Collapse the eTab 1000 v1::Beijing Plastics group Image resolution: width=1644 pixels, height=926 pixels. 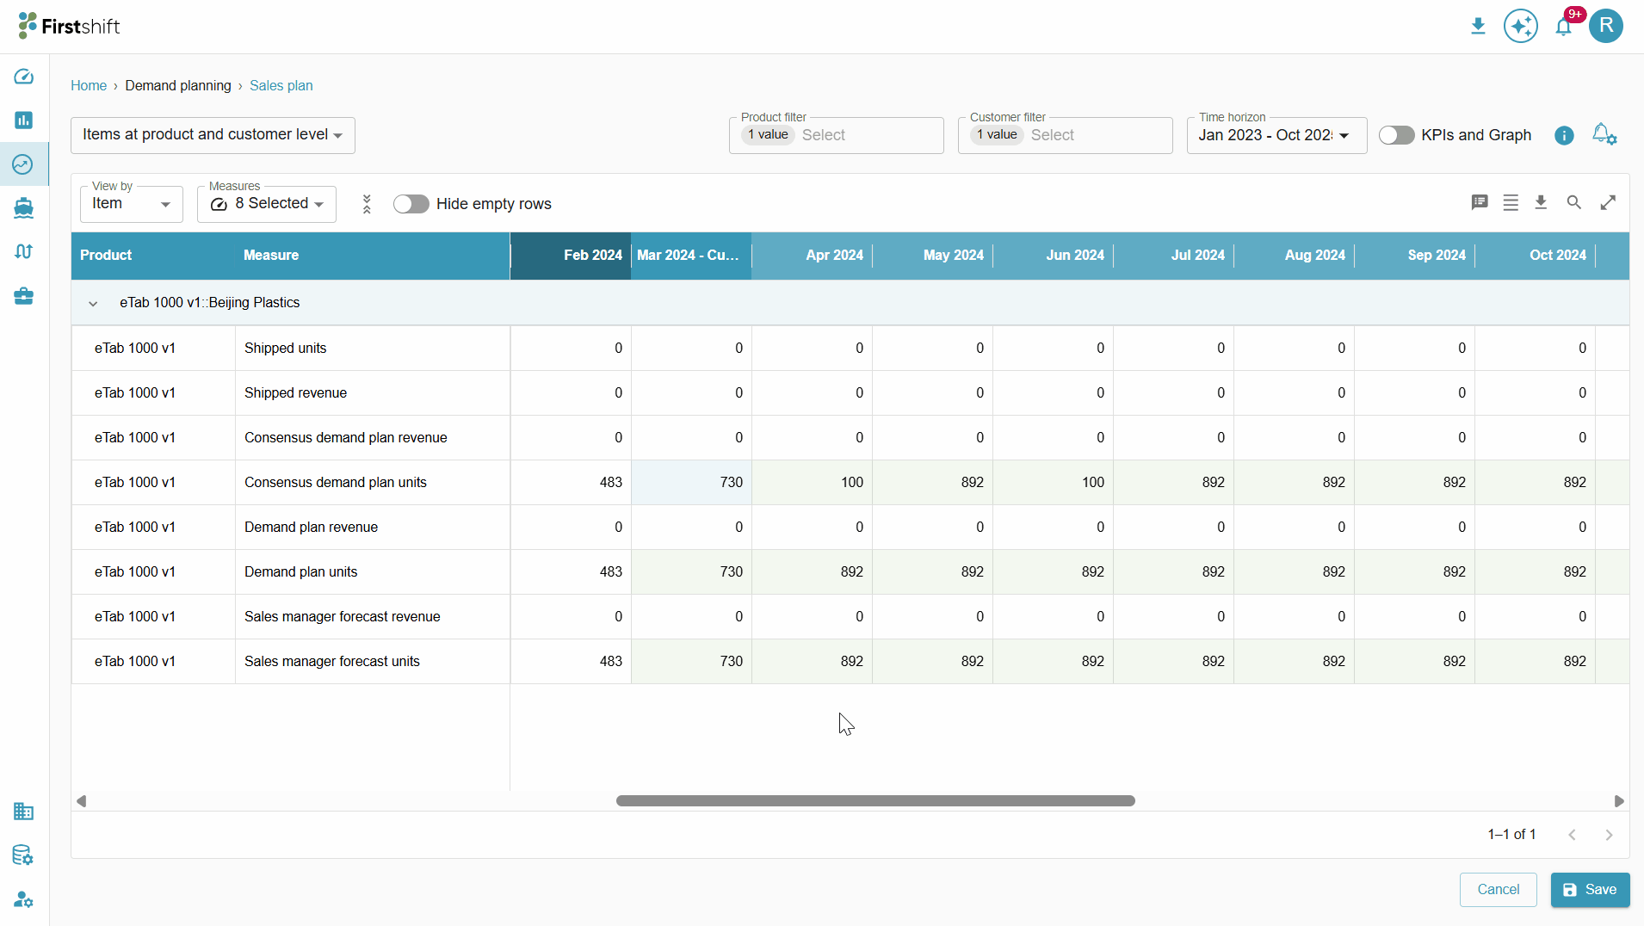pyautogui.click(x=93, y=304)
